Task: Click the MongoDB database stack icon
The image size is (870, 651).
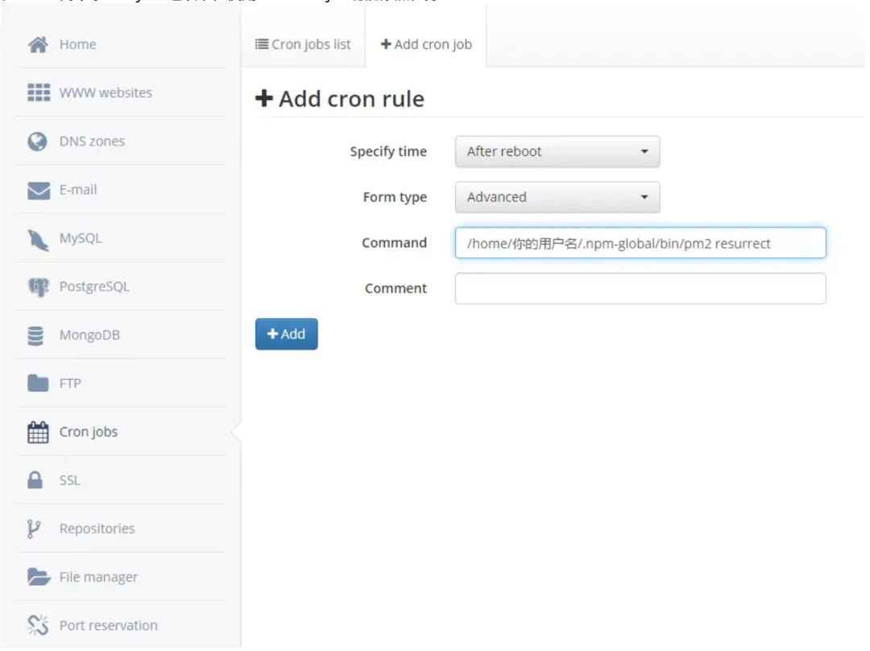Action: coord(36,336)
